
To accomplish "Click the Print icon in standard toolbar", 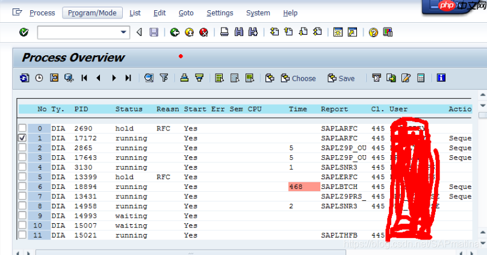I will 225,32.
